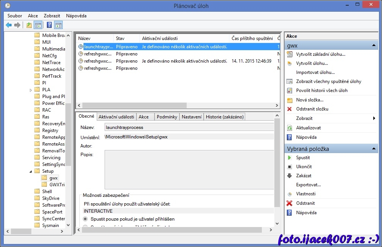Open the Akce menu
This screenshot has height=247, width=382.
point(33,16)
